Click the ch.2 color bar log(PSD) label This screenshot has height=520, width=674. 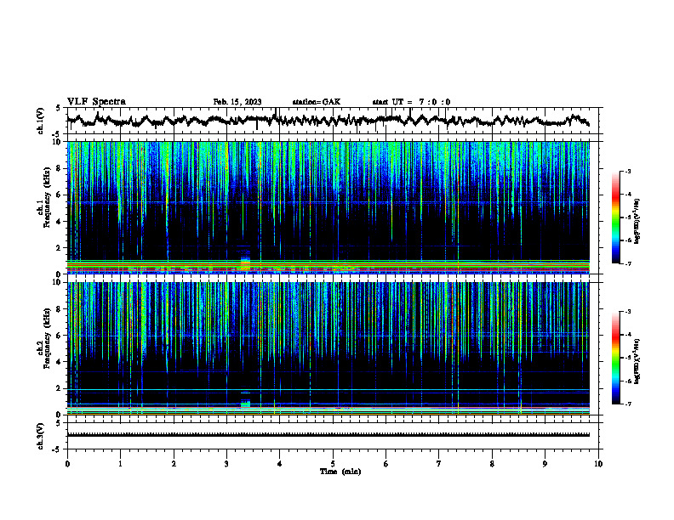coord(637,361)
